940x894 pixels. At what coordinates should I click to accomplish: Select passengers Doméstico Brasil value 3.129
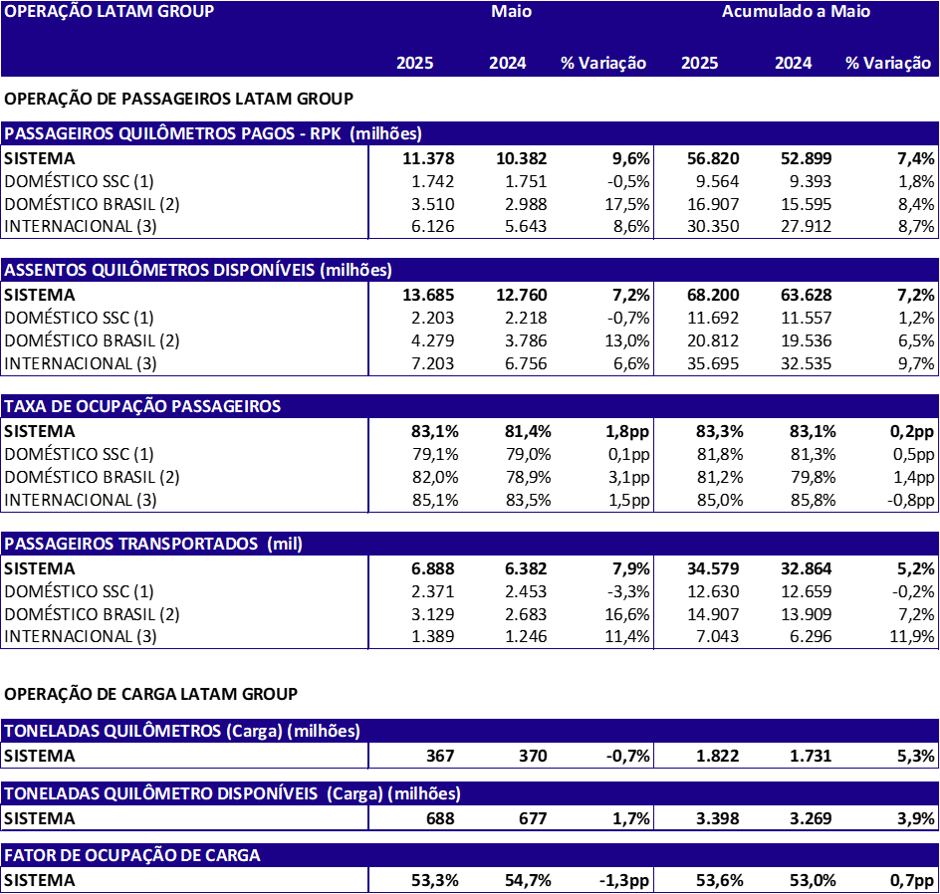coord(433,615)
